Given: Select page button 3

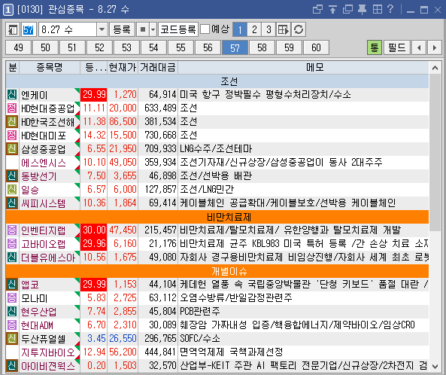Looking at the screenshot, I should 269,29.
